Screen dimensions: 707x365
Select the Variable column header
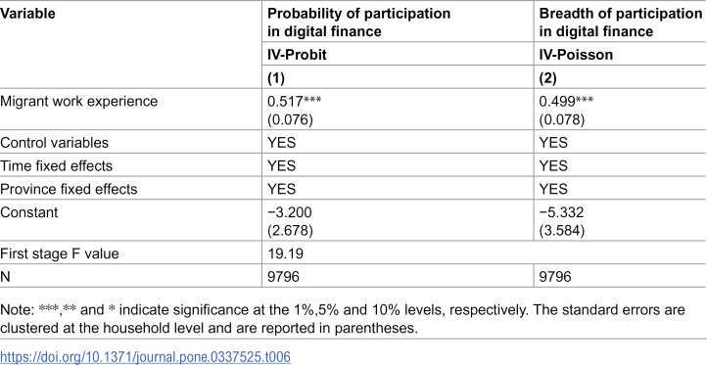[27, 14]
